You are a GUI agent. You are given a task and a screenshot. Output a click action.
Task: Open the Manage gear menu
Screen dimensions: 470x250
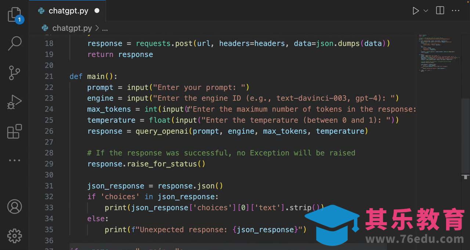click(x=15, y=235)
